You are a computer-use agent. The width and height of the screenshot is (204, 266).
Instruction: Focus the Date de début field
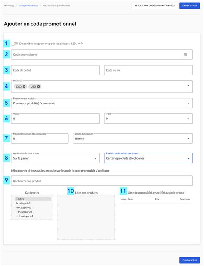point(55,70)
